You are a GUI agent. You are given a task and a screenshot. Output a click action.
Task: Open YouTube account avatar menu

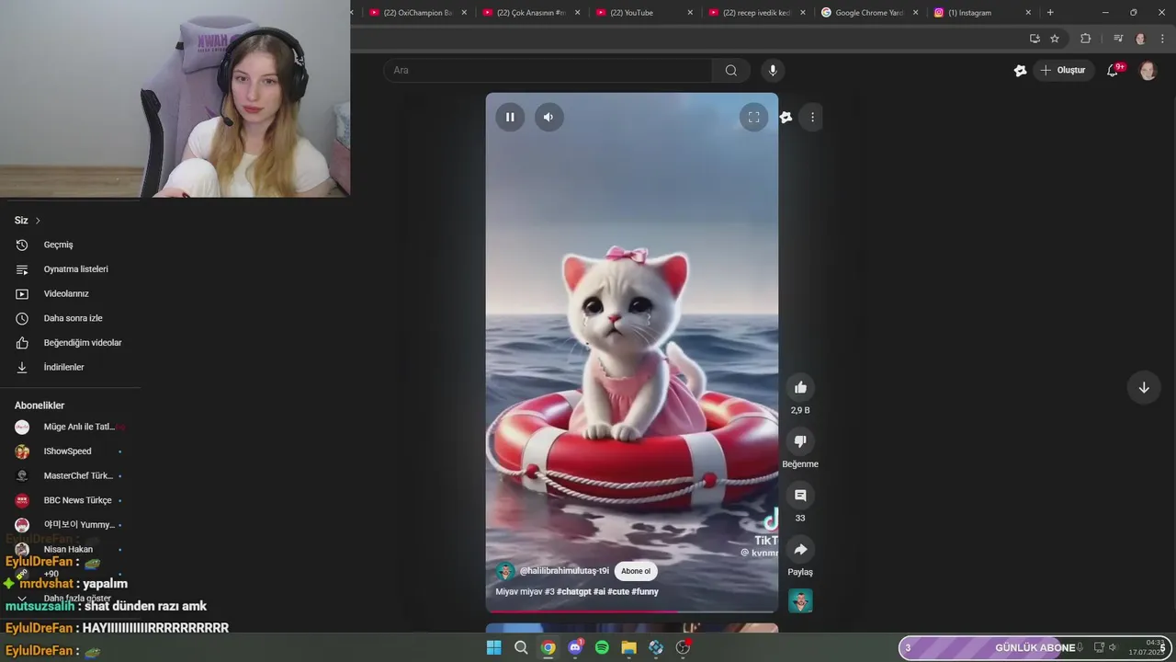(x=1148, y=71)
